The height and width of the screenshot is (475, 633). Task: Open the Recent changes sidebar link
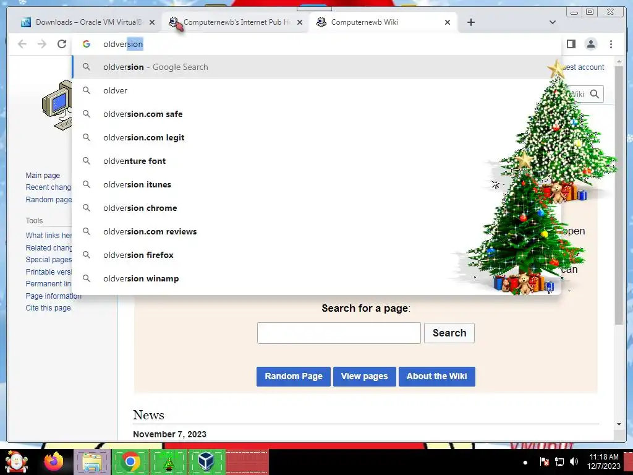[48, 187]
